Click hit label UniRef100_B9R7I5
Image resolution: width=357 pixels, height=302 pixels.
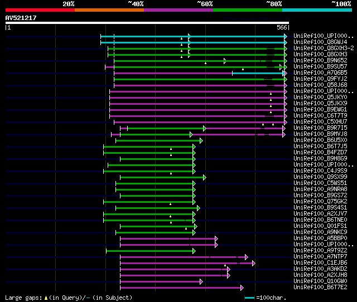coord(320,128)
